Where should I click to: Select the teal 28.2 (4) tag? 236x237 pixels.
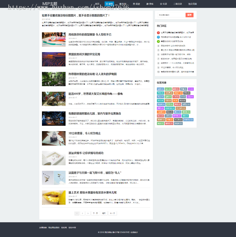point(160,101)
